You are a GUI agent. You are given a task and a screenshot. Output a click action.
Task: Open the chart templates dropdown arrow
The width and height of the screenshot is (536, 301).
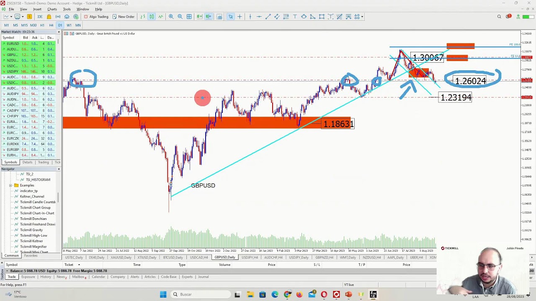23,17
